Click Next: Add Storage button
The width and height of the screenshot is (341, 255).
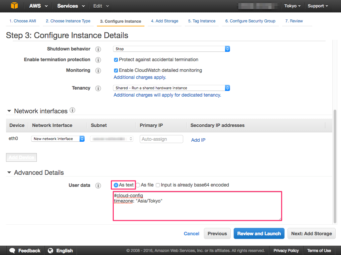tap(312, 234)
